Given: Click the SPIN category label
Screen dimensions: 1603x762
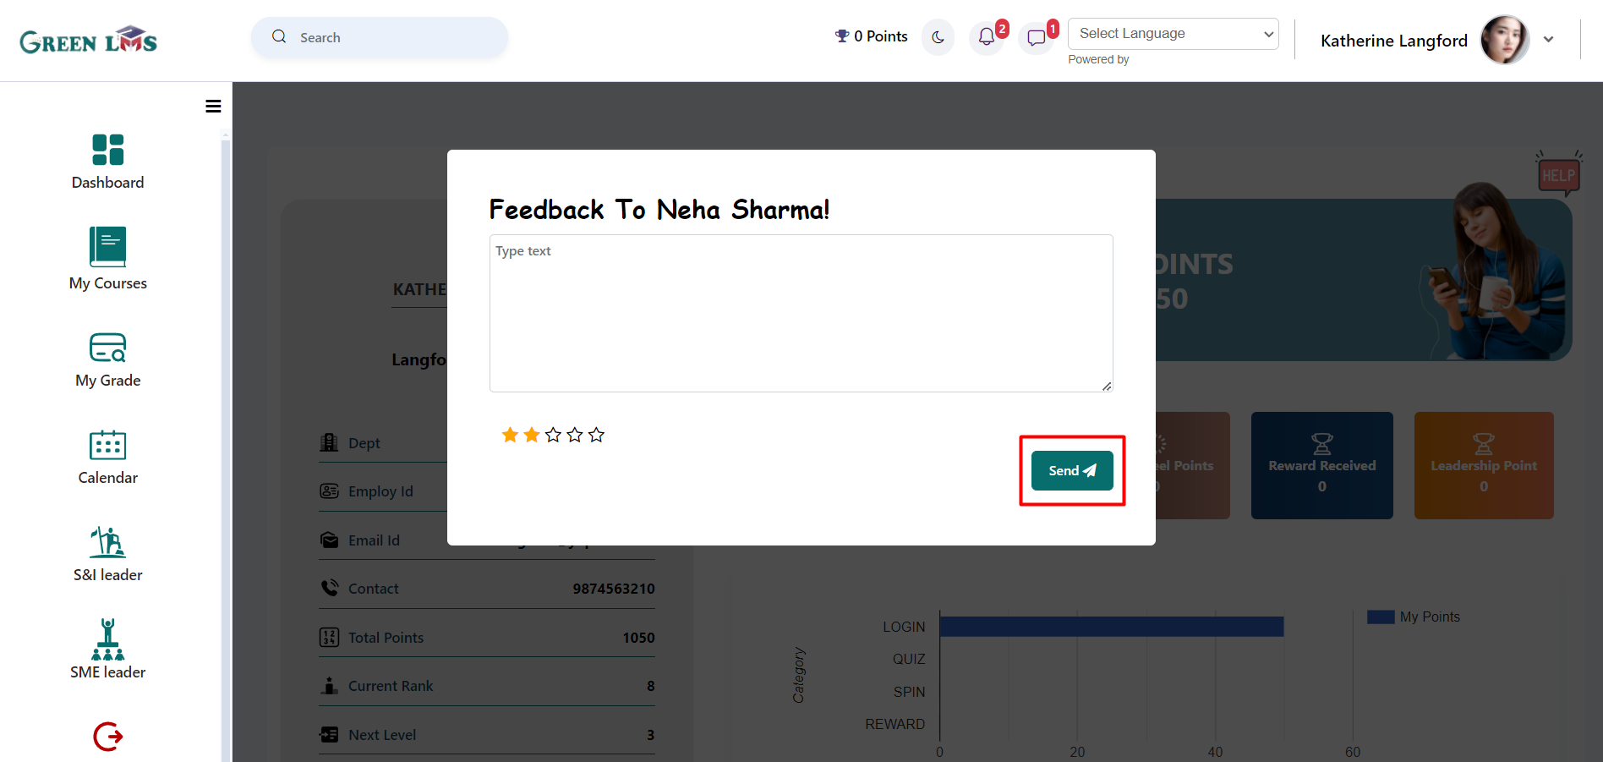Looking at the screenshot, I should pyautogui.click(x=910, y=692).
